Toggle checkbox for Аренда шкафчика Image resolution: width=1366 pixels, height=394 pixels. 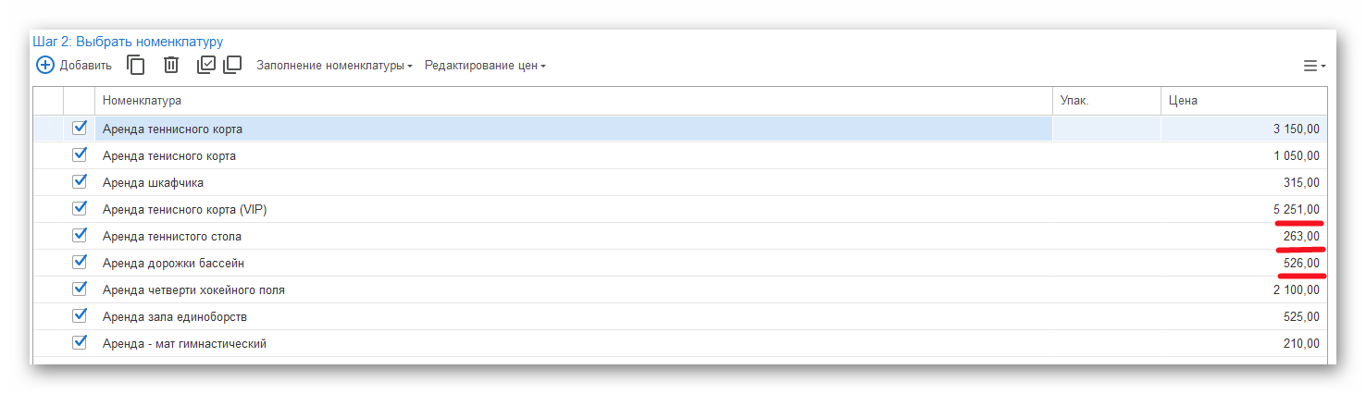pyautogui.click(x=80, y=181)
